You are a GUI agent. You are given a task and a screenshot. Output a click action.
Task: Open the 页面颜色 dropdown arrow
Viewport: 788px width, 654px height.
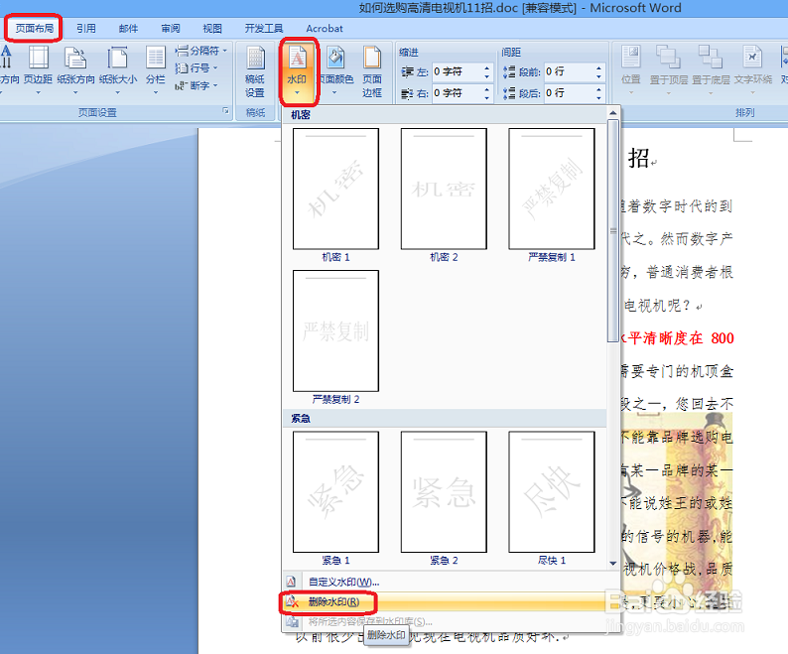coord(334,93)
